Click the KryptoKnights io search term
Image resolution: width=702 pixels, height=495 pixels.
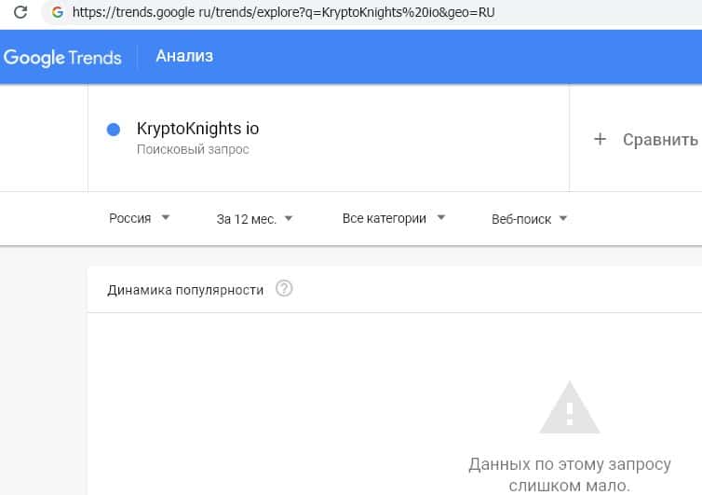[x=197, y=129]
